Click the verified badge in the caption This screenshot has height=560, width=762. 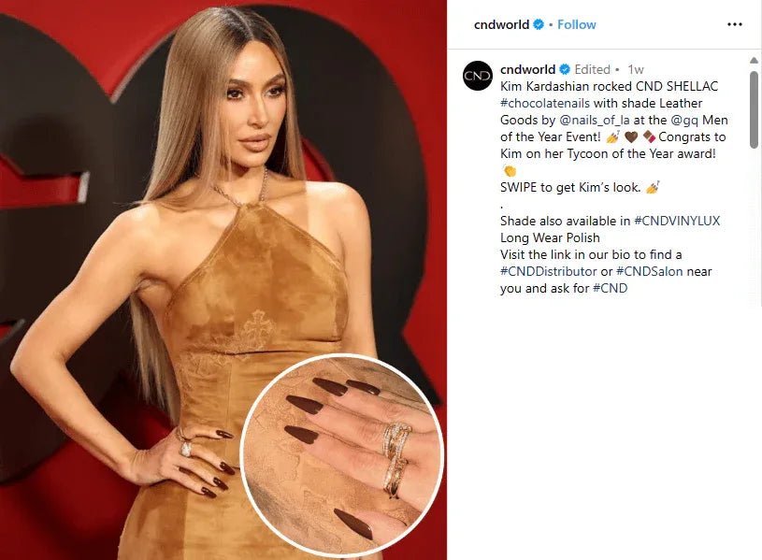pyautogui.click(x=564, y=69)
